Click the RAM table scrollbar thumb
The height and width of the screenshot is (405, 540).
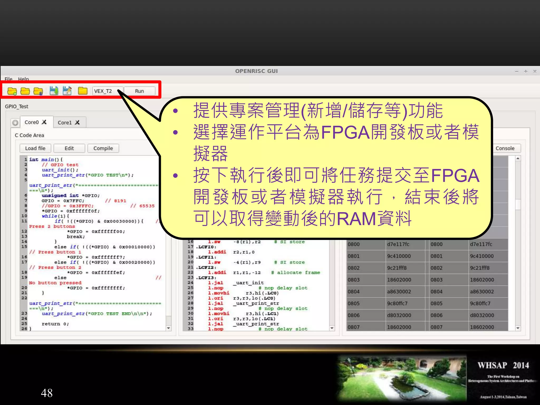518,204
